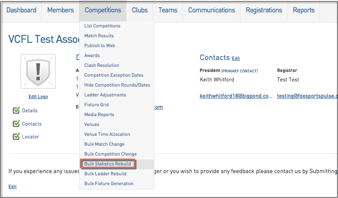338x198 pixels.
Task: Open the Competitions dropdown menu
Action: pyautogui.click(x=103, y=10)
